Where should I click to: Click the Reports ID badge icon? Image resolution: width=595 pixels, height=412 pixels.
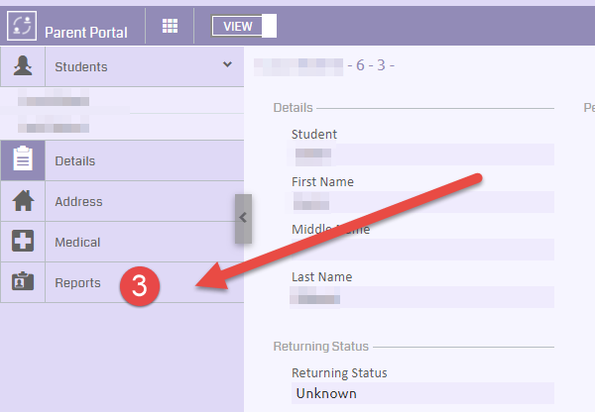tap(22, 282)
